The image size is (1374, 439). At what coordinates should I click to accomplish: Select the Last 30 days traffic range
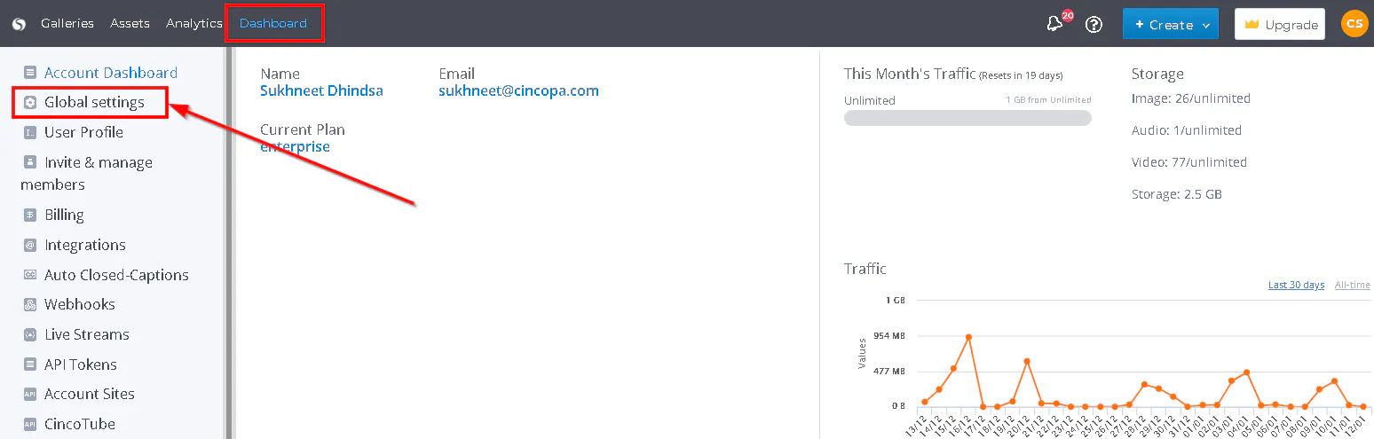(x=1296, y=285)
